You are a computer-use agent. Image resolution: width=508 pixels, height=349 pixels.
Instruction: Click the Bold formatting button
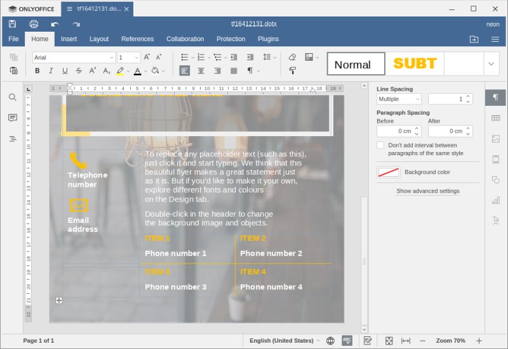(x=37, y=71)
